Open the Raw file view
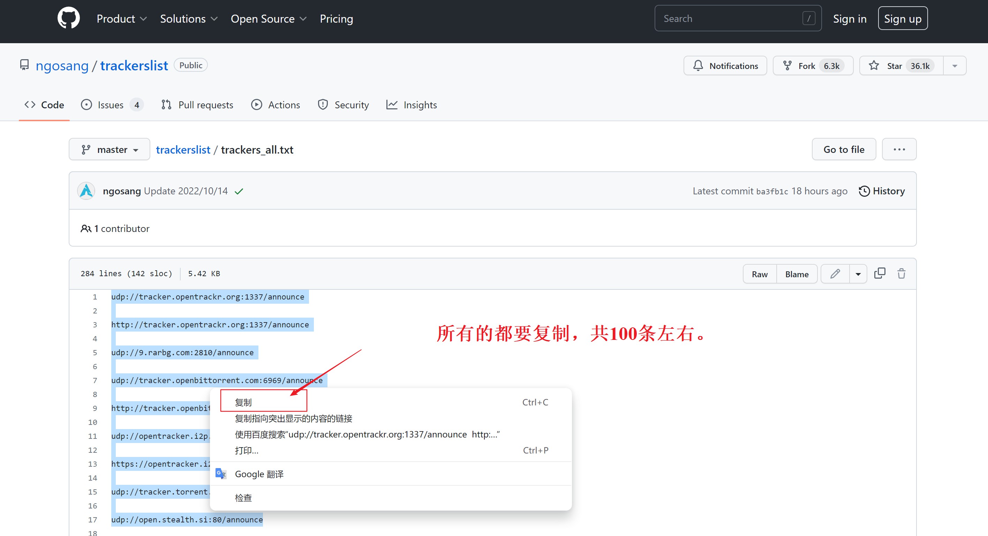 pyautogui.click(x=760, y=274)
